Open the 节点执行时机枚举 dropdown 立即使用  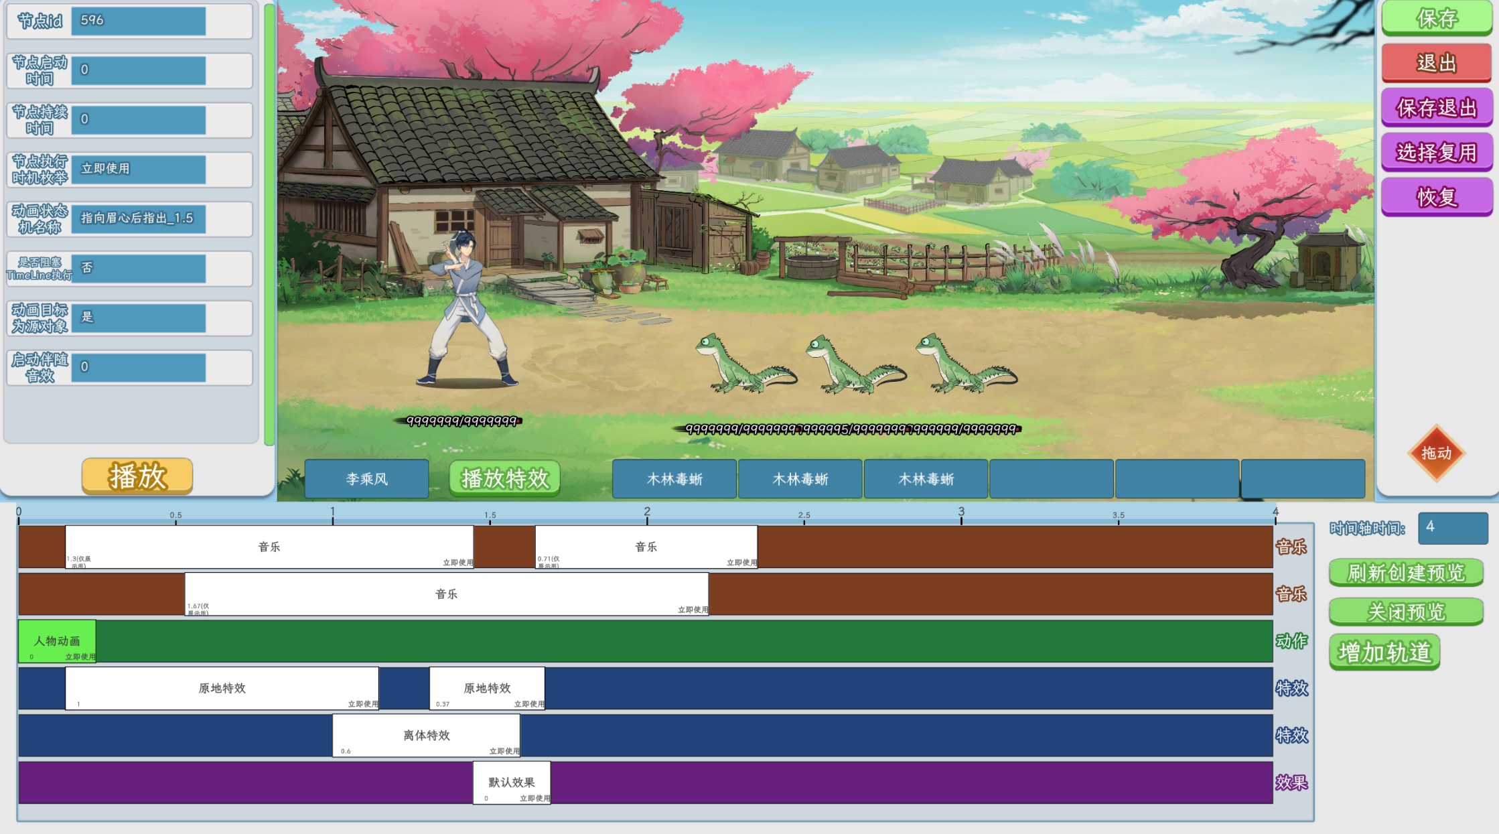(x=139, y=169)
